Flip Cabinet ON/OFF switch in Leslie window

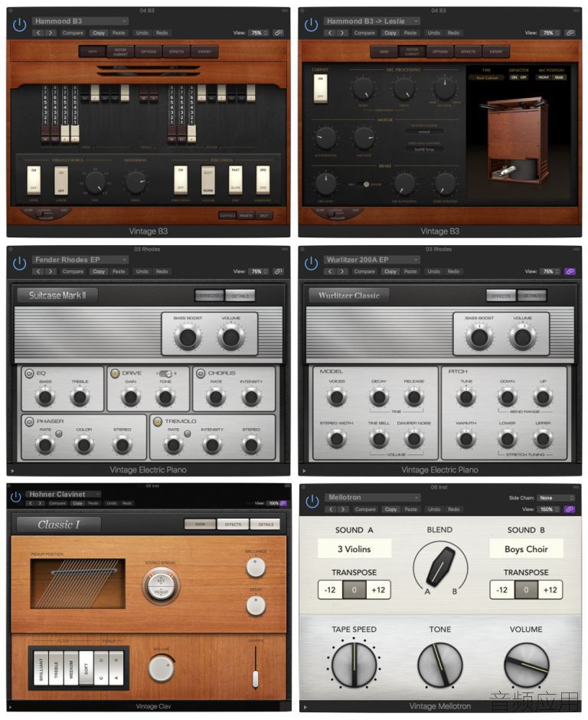320,88
